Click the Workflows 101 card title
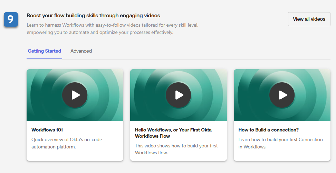The image size is (336, 173). coord(47,130)
